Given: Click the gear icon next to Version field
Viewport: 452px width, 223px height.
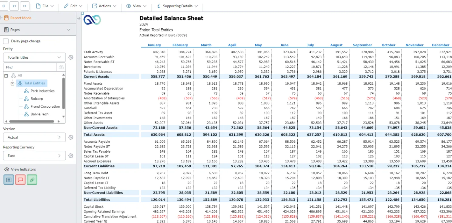Looking at the screenshot, I should pos(71,137).
